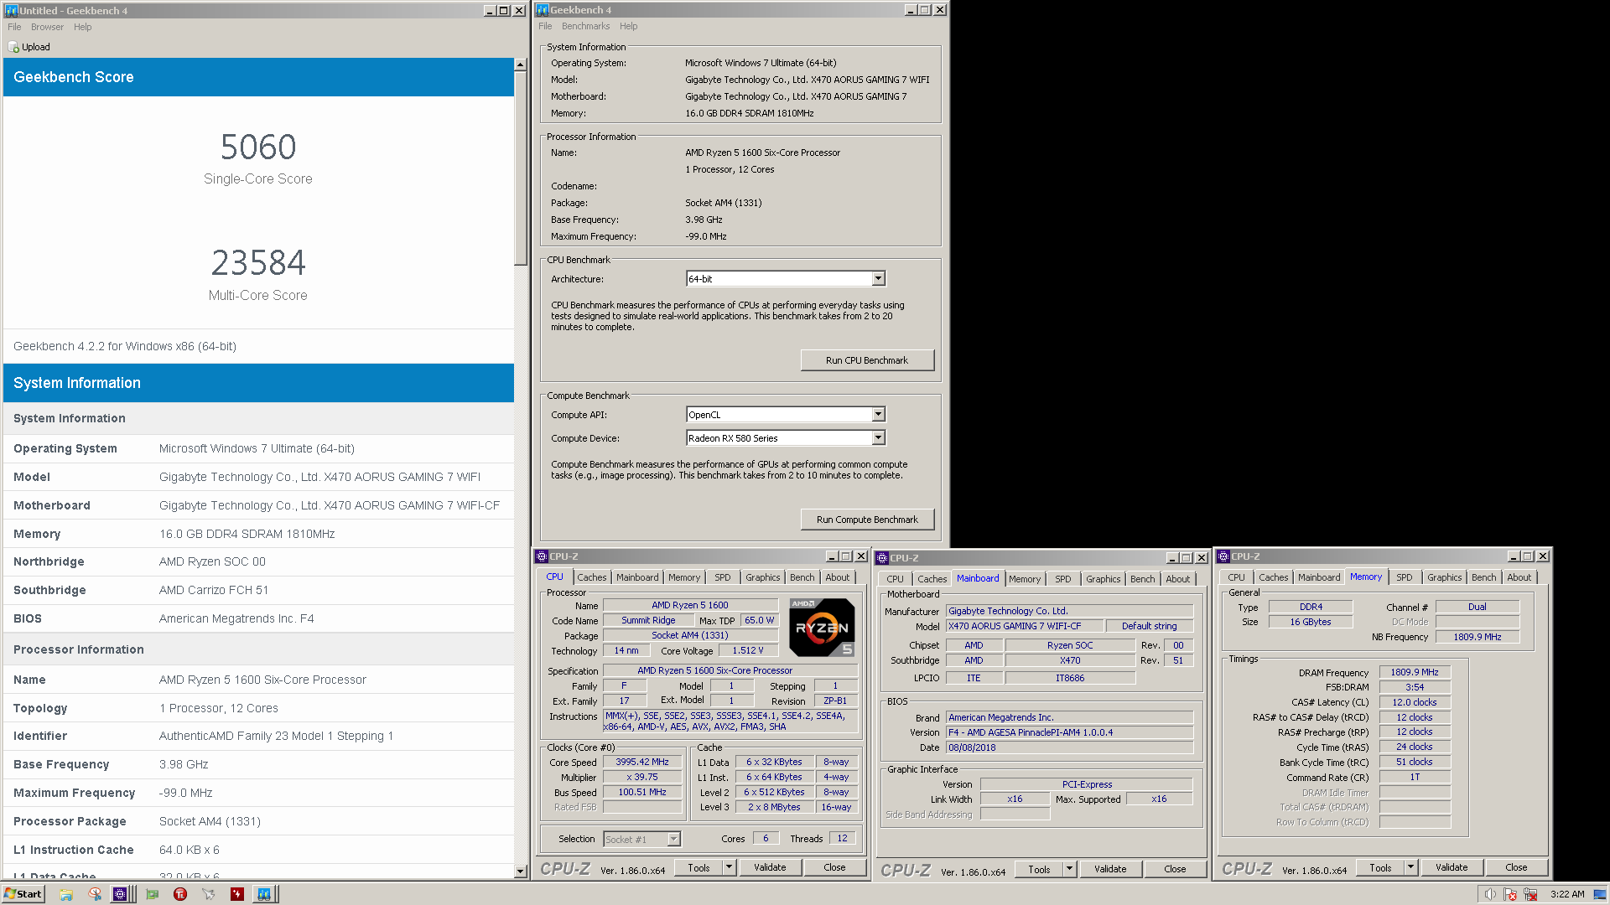This screenshot has width=1610, height=905.
Task: Click the BIOS Date field 08/08/2018
Action: point(1069,747)
